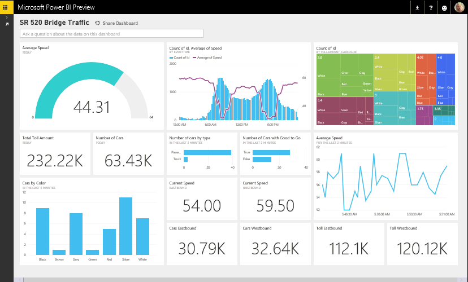Click the download icon in top bar
Viewport: 468px width, 282px height.
[417, 7]
